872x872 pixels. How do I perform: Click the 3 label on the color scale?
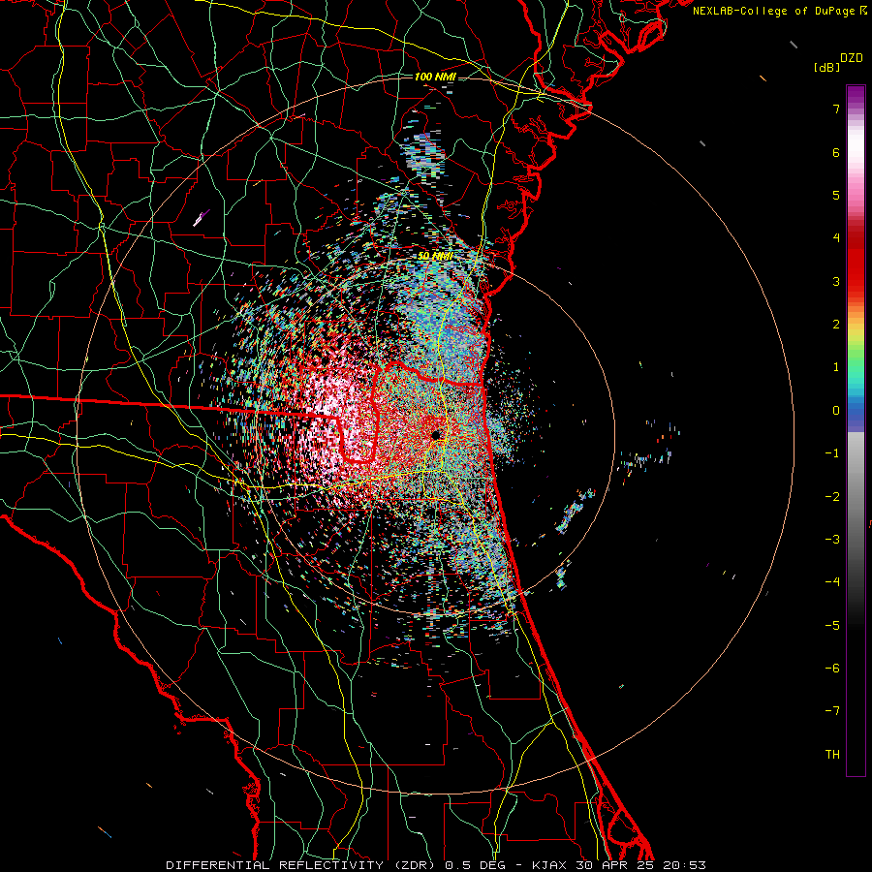click(836, 281)
